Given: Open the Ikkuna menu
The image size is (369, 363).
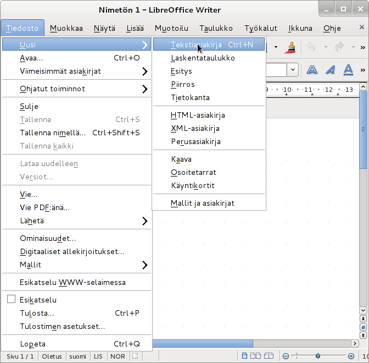Looking at the screenshot, I should point(300,28).
